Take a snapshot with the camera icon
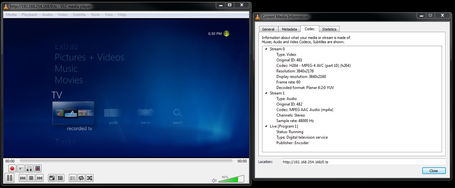Screen dimensions: 455x188 tap(21, 169)
